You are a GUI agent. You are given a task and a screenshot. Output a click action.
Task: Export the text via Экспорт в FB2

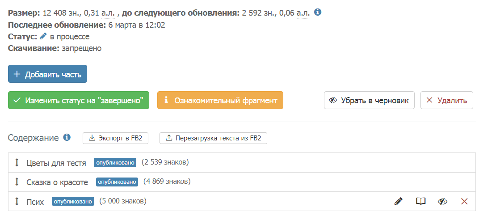pyautogui.click(x=115, y=138)
